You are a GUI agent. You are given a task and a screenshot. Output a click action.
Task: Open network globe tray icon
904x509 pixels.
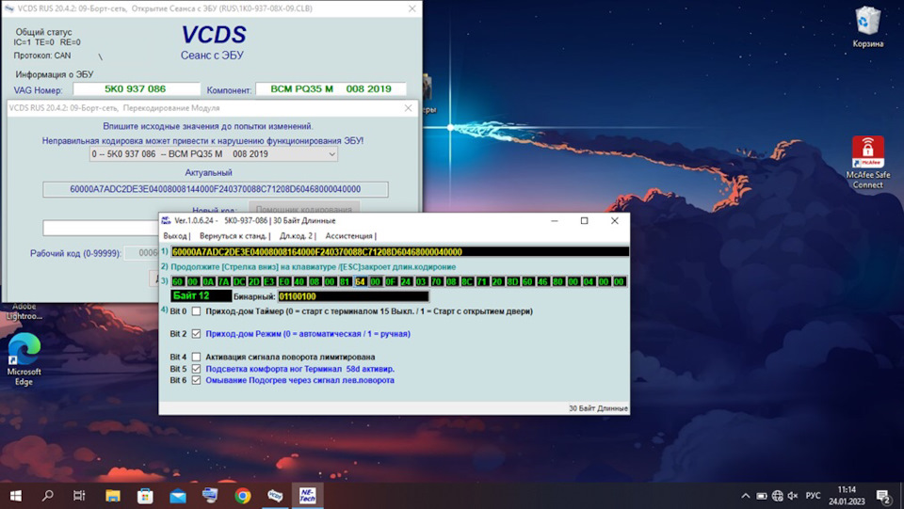[x=778, y=496]
